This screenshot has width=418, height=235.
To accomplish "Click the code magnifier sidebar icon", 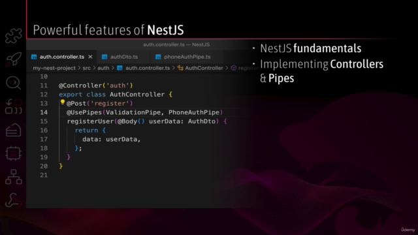I will (13, 83).
